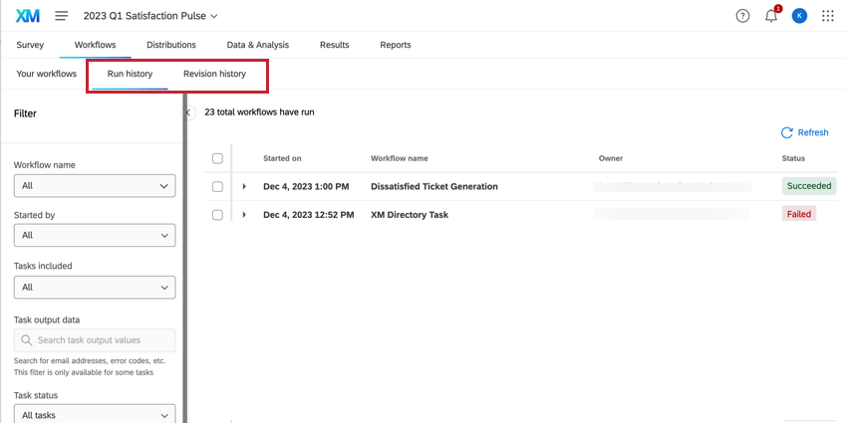Select all workflow runs checkbox
The image size is (847, 423).
click(x=218, y=158)
